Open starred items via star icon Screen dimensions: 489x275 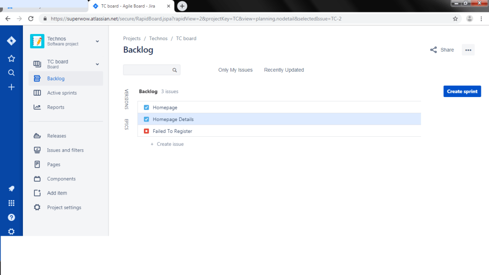click(11, 58)
